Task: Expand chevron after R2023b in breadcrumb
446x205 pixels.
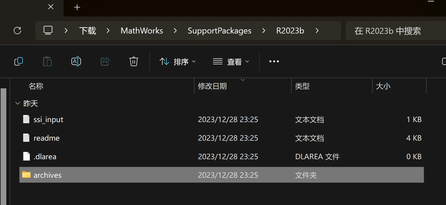Action: pyautogui.click(x=317, y=31)
